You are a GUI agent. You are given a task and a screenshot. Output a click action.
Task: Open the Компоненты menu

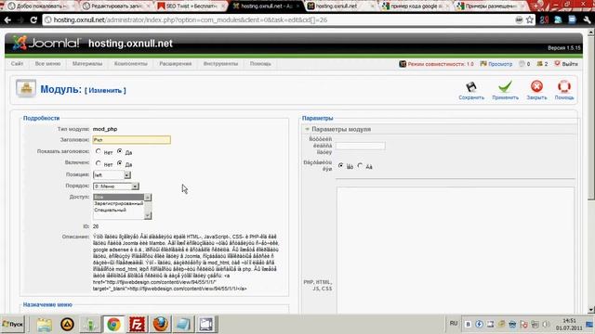[130, 64]
